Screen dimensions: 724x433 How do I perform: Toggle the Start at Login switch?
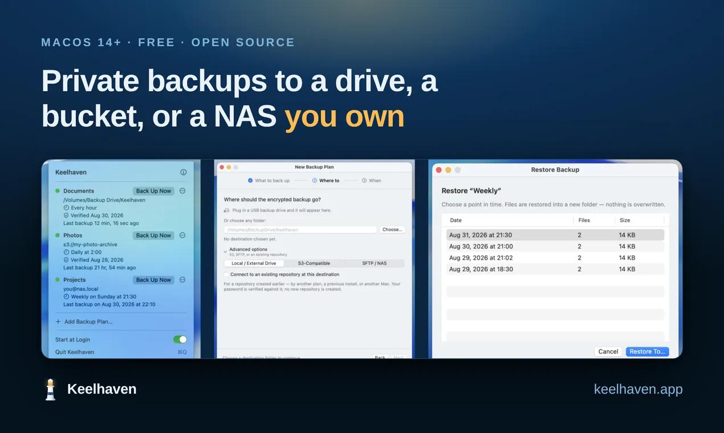point(180,340)
